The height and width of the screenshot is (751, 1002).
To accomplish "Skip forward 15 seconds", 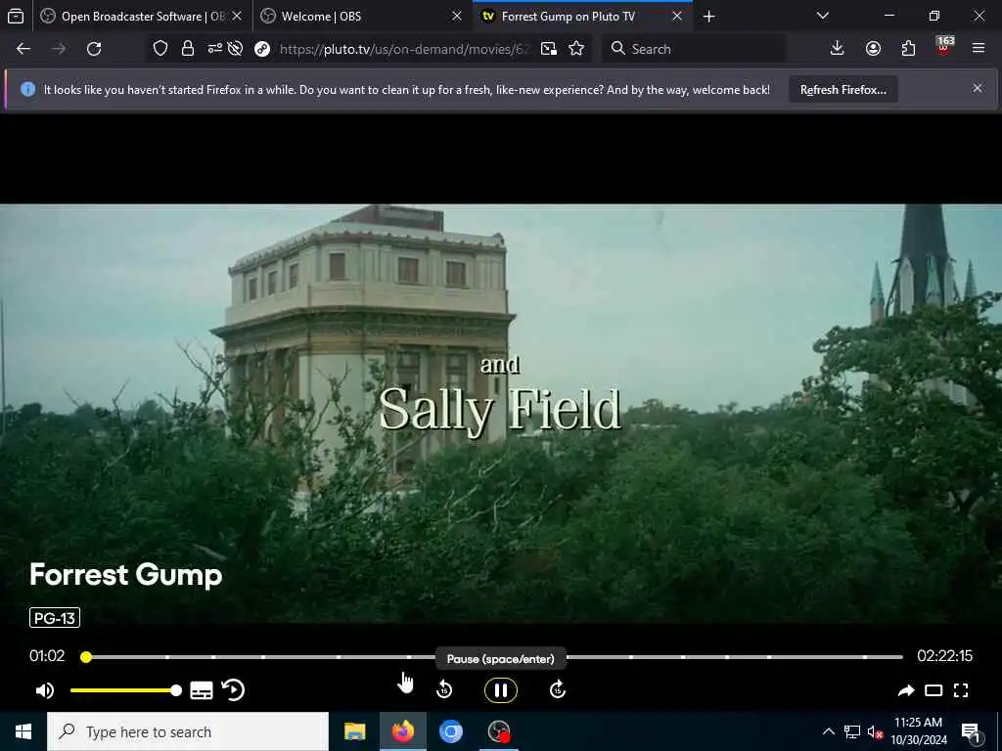I will point(557,689).
